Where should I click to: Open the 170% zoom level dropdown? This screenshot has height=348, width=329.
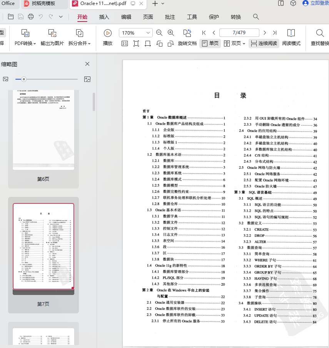tap(148, 33)
